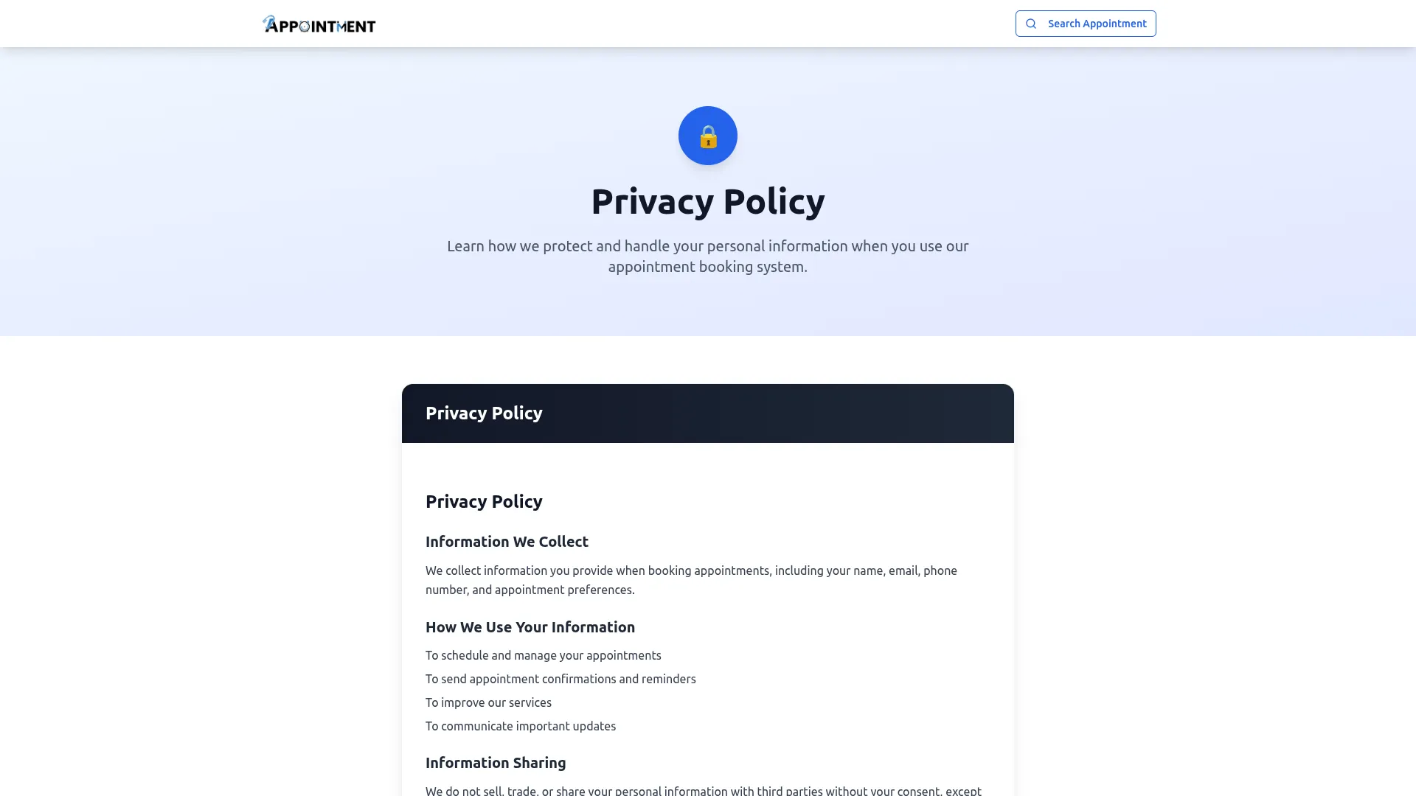
Task: Click the subtitle starting "Learn how we protect"
Action: tap(707, 246)
